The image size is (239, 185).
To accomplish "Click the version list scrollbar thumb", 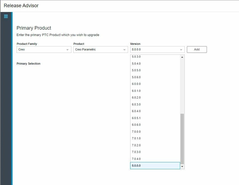I will 182,139.
